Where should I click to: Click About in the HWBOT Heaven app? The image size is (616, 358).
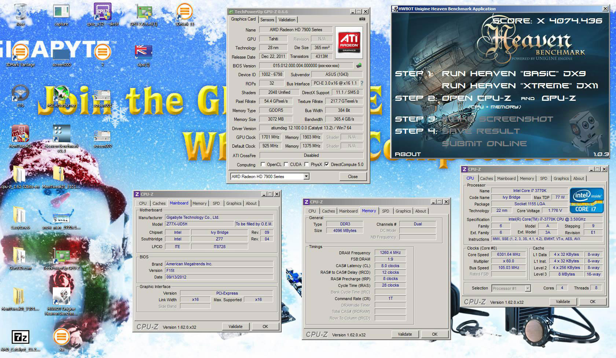pos(408,154)
